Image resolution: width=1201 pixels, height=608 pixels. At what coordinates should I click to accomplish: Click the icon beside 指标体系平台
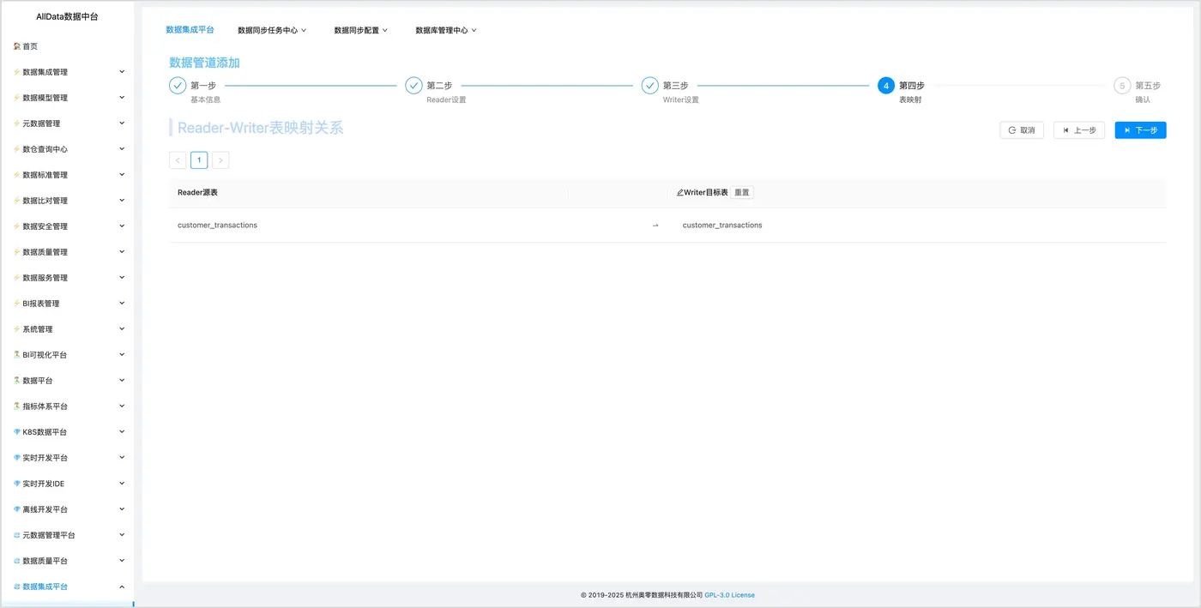(x=17, y=406)
